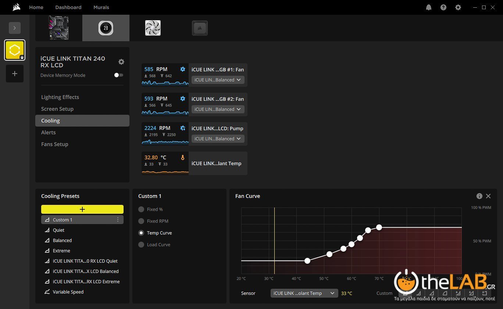Toggle Device Memory Mode switch
Screen dimensions: 503x309
click(118, 75)
